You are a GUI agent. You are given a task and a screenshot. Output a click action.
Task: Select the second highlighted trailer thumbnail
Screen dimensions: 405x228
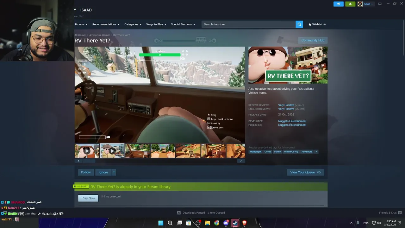coord(112,151)
